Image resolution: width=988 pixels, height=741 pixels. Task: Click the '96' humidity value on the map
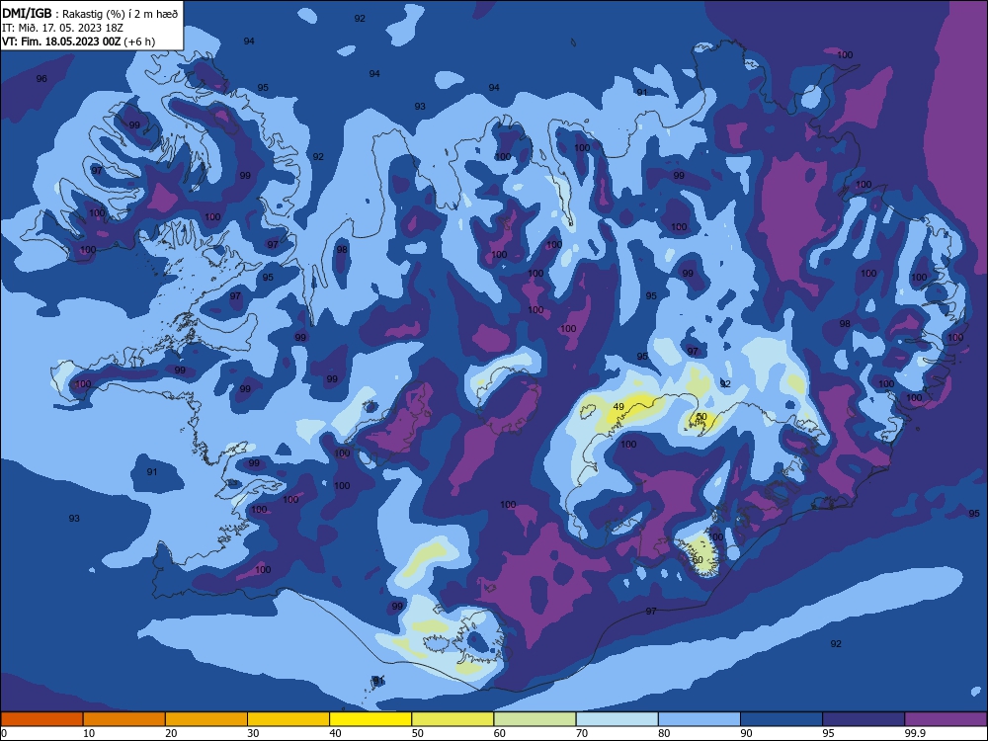click(41, 79)
